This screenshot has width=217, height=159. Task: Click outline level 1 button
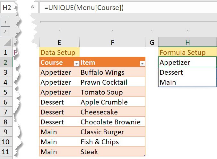[6, 21]
